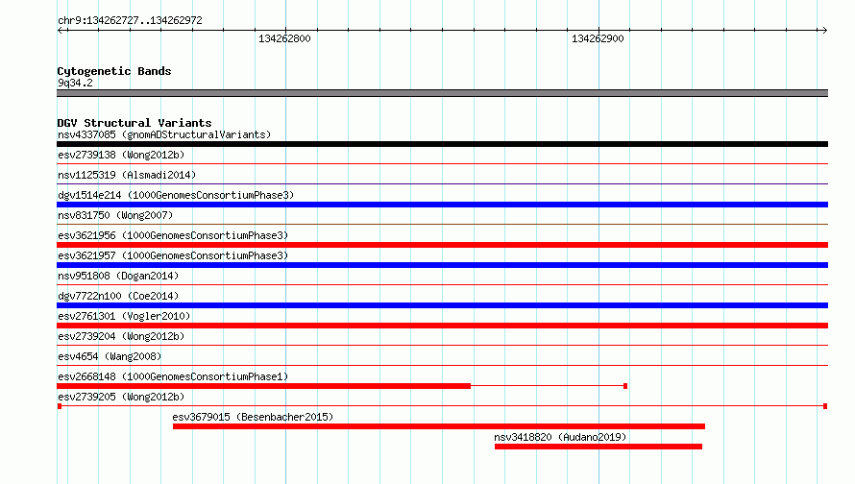Click the blue dgv1514e214 variant bar
Screen dimensions: 855x484
click(x=442, y=205)
